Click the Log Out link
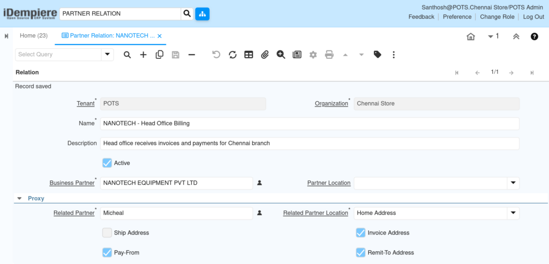The image size is (549, 264). pos(533,17)
